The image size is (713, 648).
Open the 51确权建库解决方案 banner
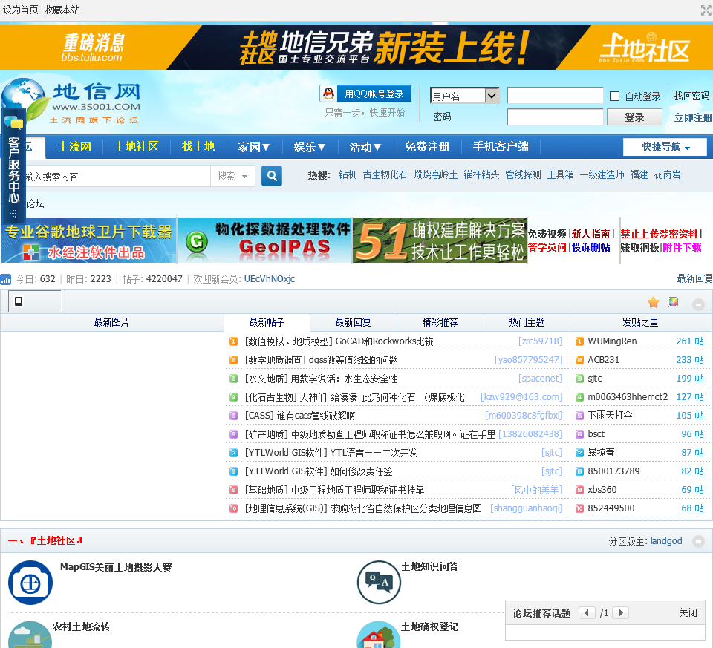(439, 240)
